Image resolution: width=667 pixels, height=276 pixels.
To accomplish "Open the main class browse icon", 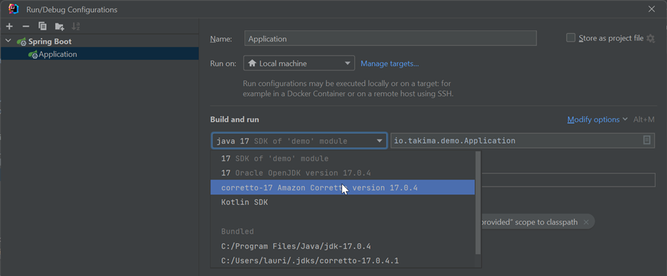I will [x=647, y=140].
